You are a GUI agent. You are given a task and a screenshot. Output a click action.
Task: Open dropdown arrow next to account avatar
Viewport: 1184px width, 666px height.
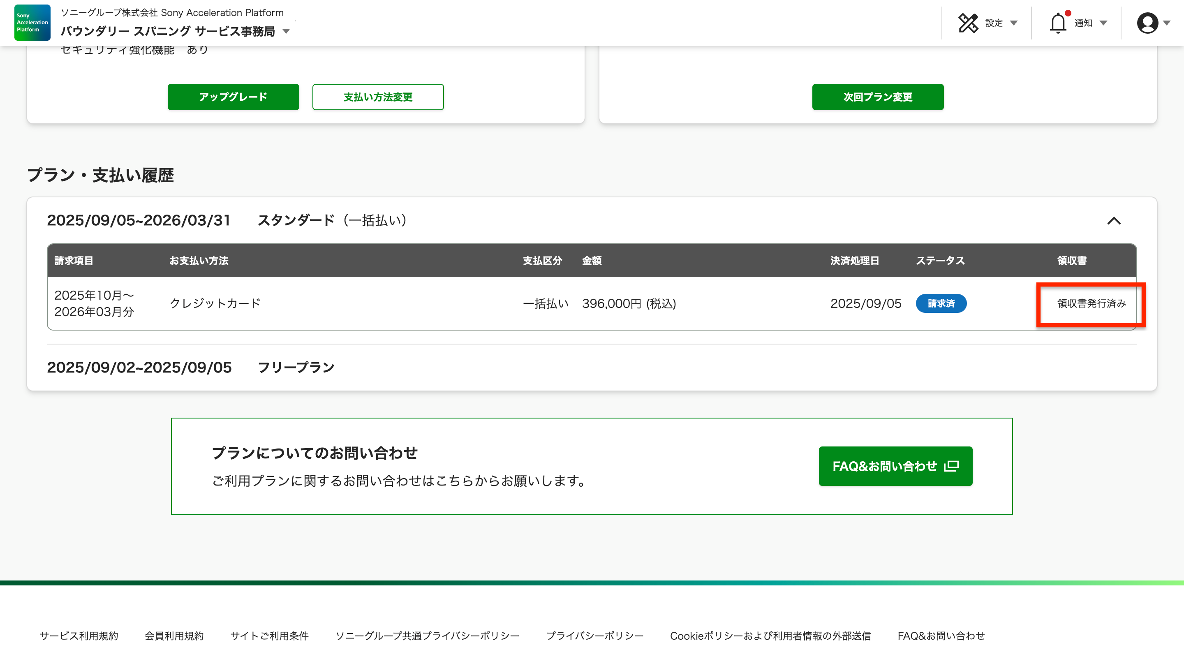(x=1167, y=23)
